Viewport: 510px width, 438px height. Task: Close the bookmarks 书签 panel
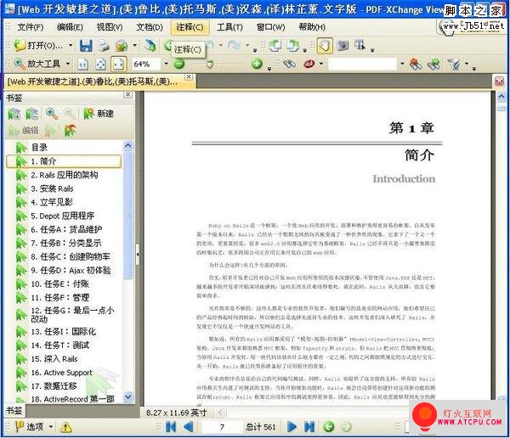(x=128, y=94)
